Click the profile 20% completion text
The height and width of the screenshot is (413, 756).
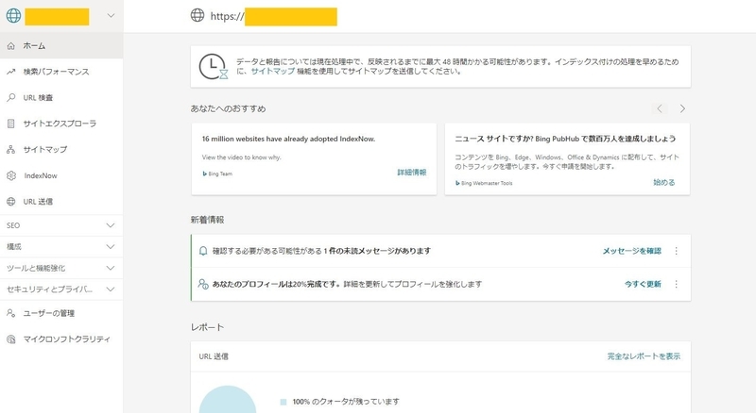click(x=347, y=284)
